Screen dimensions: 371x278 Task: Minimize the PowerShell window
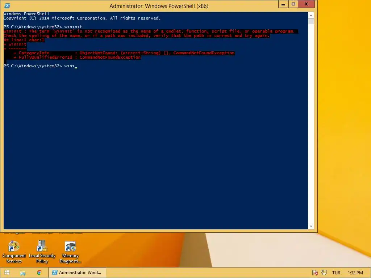(x=283, y=4)
